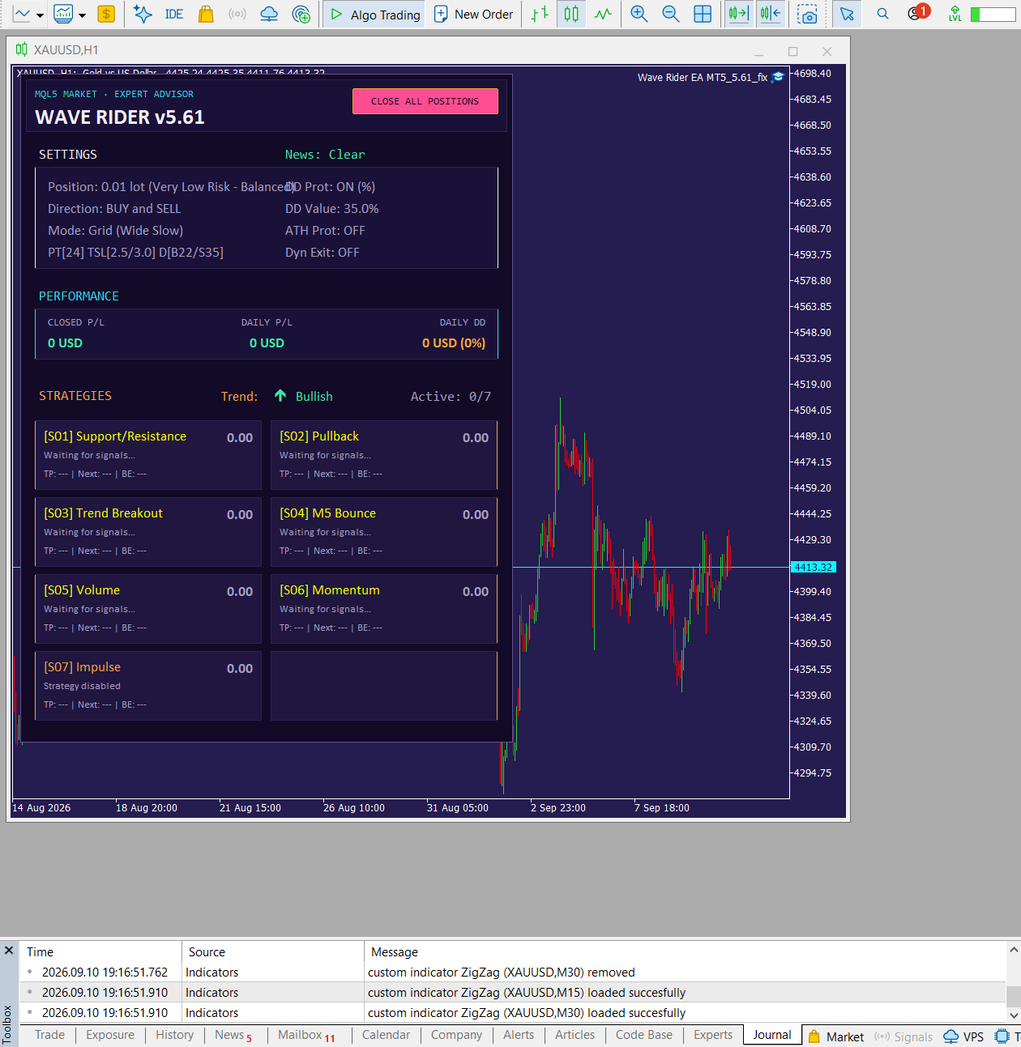Click the globe with plus icon
Screen dimensions: 1021x1047
301,14
